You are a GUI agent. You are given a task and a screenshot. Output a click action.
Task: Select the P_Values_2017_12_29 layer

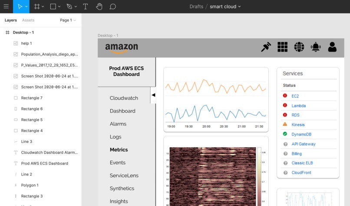(x=41, y=65)
